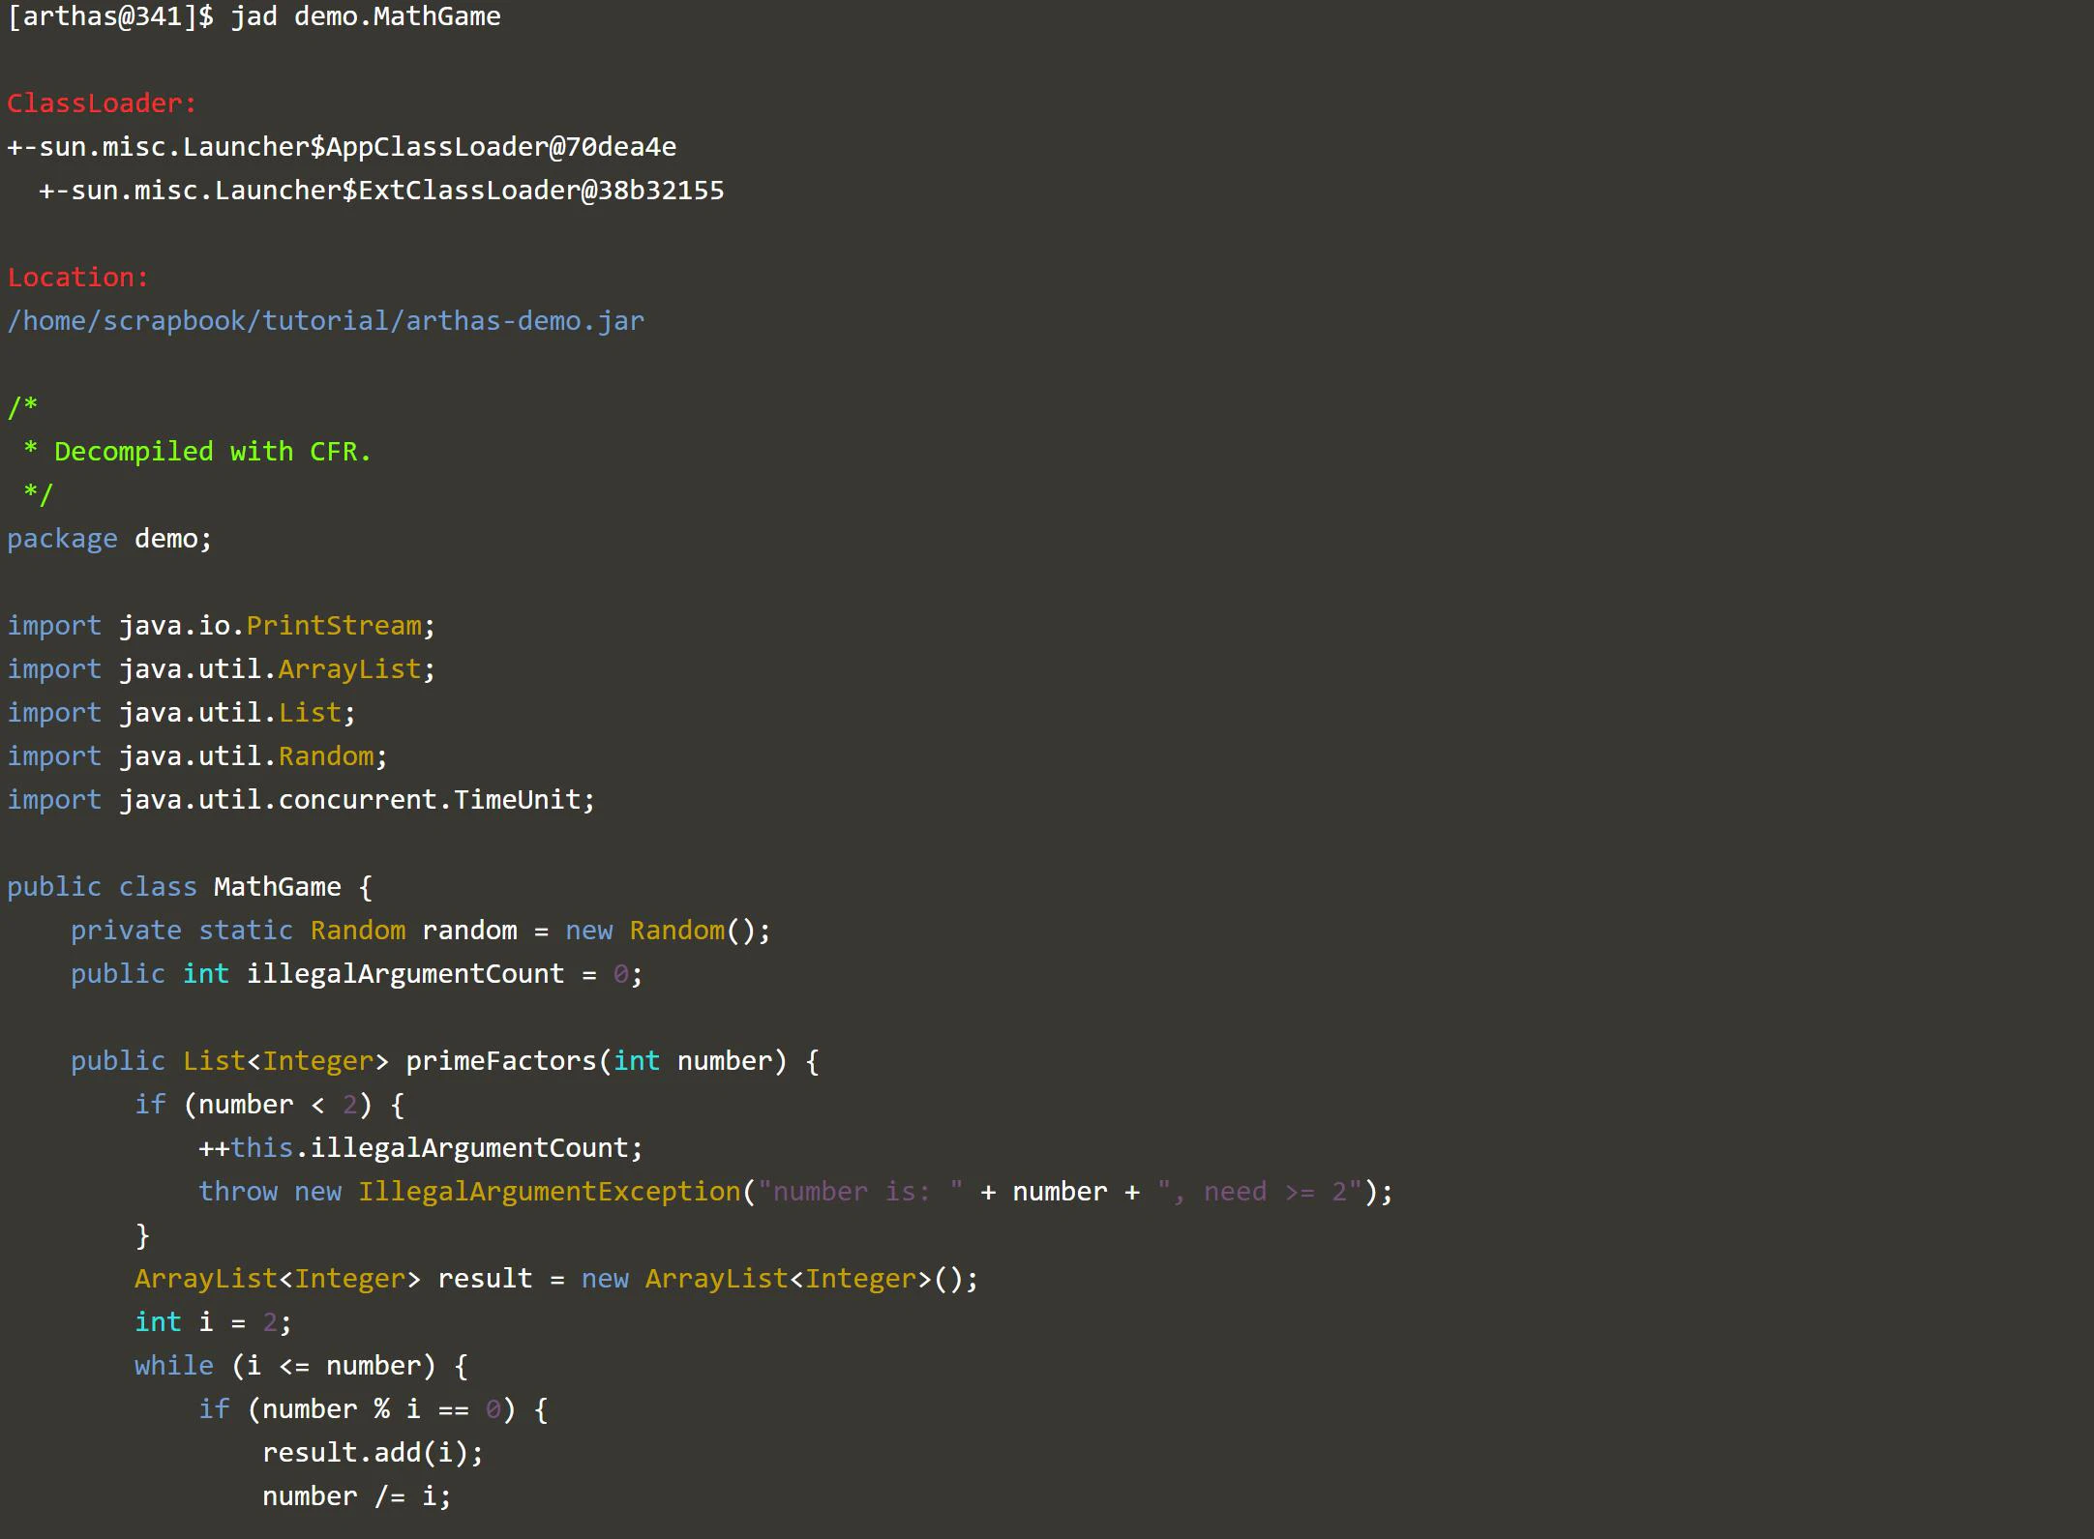Click the while loop keyword
The width and height of the screenshot is (2094, 1539).
point(173,1366)
